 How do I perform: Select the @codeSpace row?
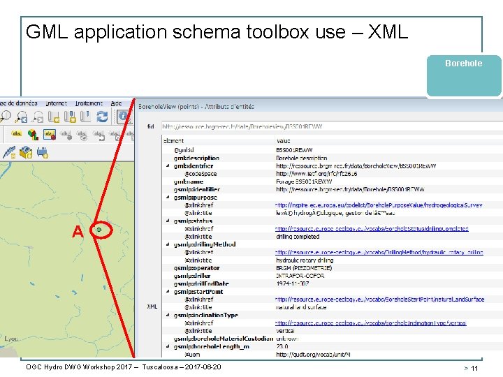(x=333, y=174)
